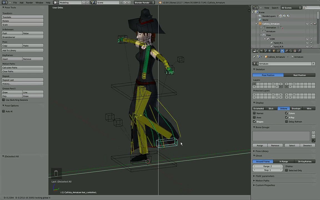
Task: Hide Callista_Armature using its eye icon
Action: click(x=307, y=24)
